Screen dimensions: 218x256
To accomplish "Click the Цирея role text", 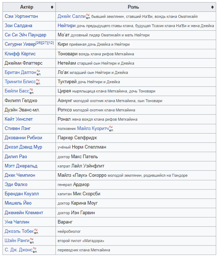I will pyautogui.click(x=64, y=91).
